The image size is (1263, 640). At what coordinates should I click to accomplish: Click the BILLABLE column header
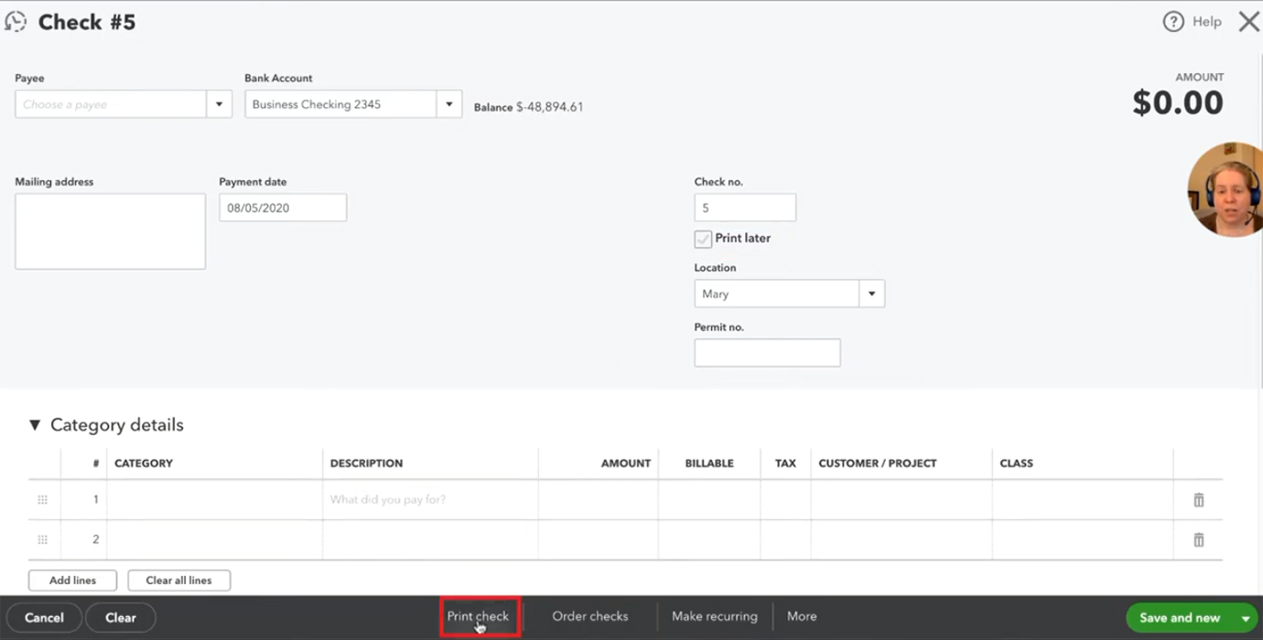pyautogui.click(x=709, y=464)
